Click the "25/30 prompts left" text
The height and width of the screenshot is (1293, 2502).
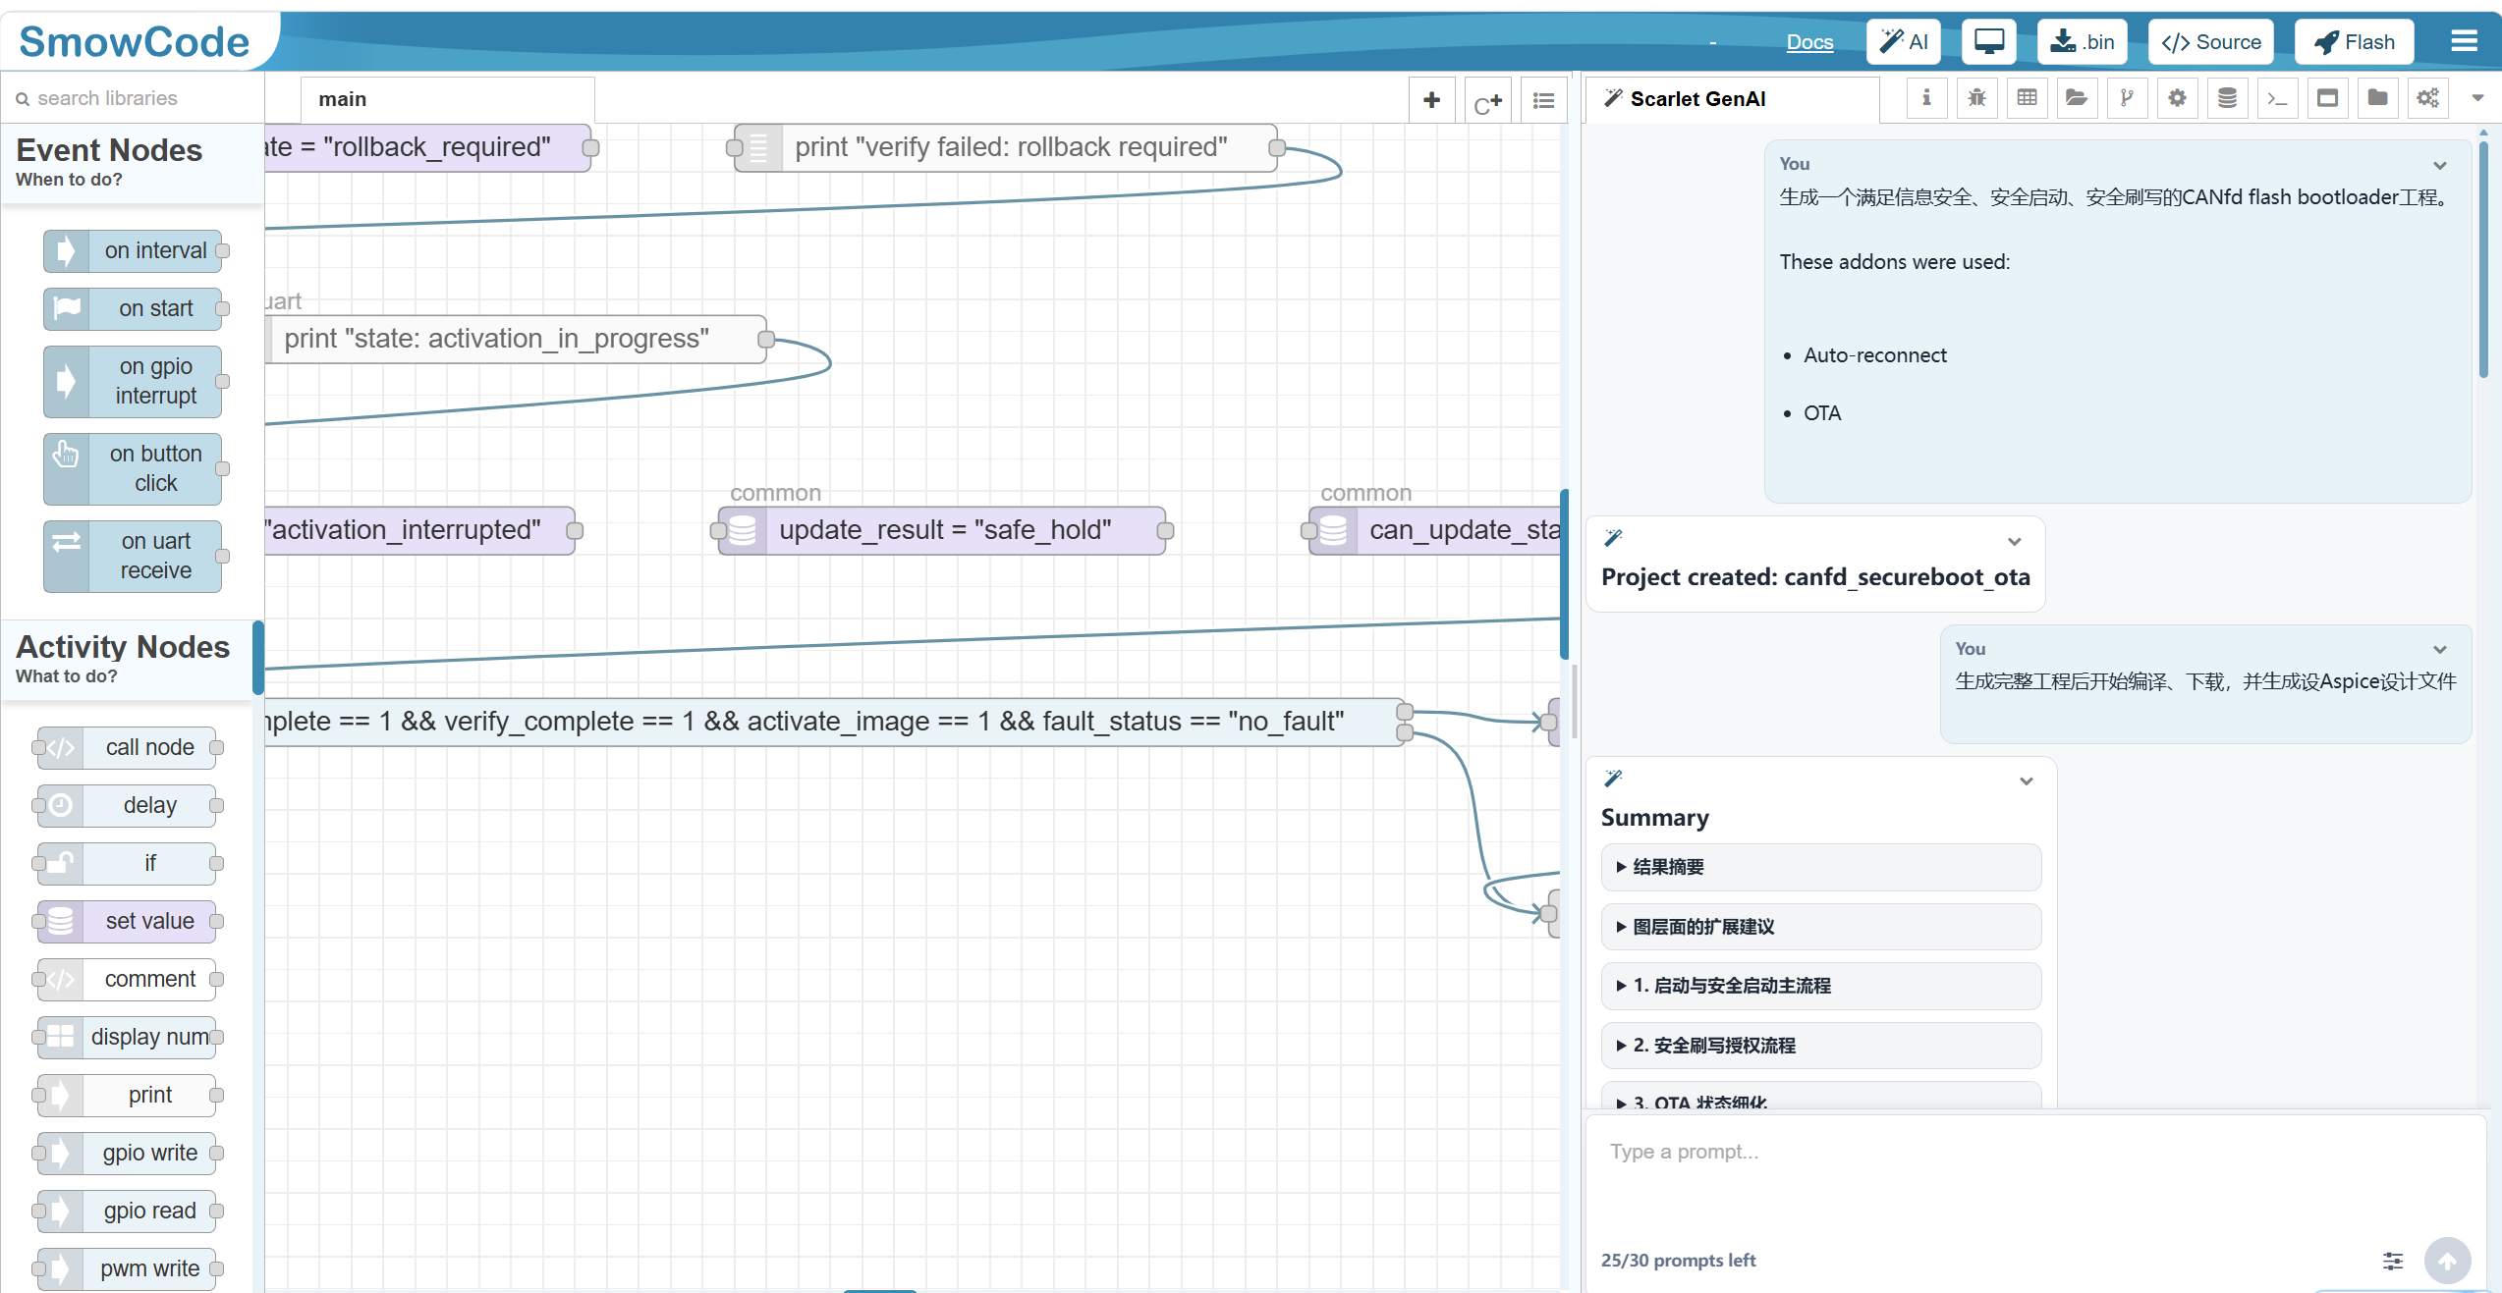click(1678, 1261)
